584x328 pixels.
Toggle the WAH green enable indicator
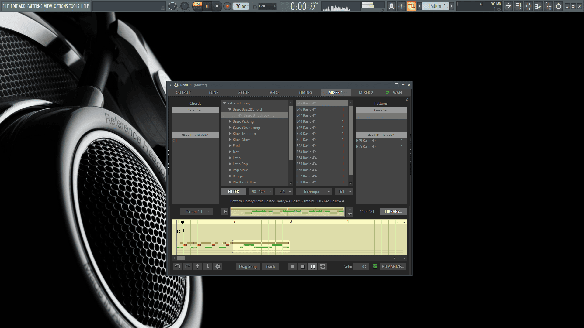(x=388, y=92)
